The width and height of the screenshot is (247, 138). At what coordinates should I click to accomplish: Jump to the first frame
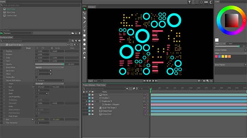click(144, 81)
